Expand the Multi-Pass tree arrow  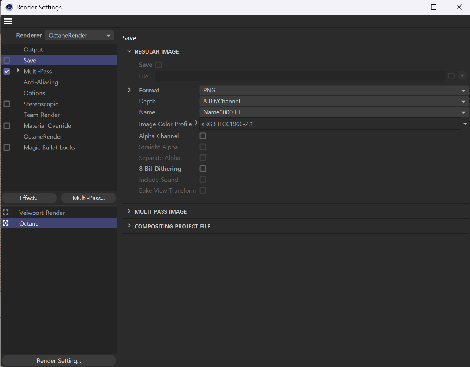click(19, 71)
